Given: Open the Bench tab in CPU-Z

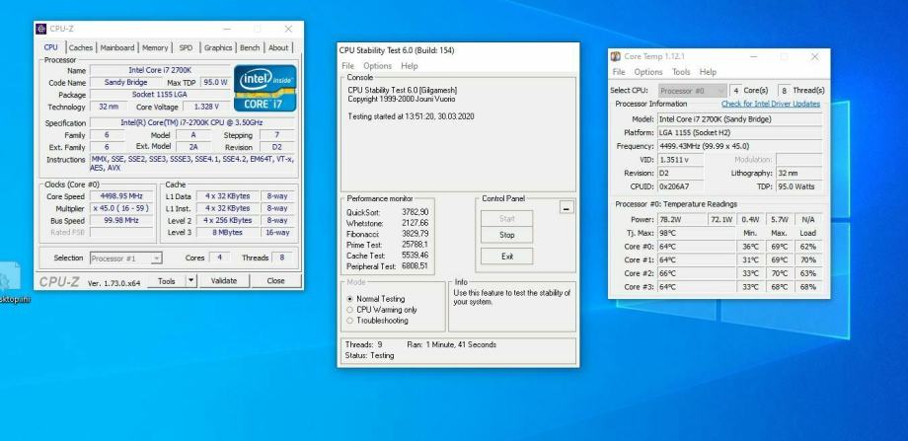Looking at the screenshot, I should click(x=250, y=47).
